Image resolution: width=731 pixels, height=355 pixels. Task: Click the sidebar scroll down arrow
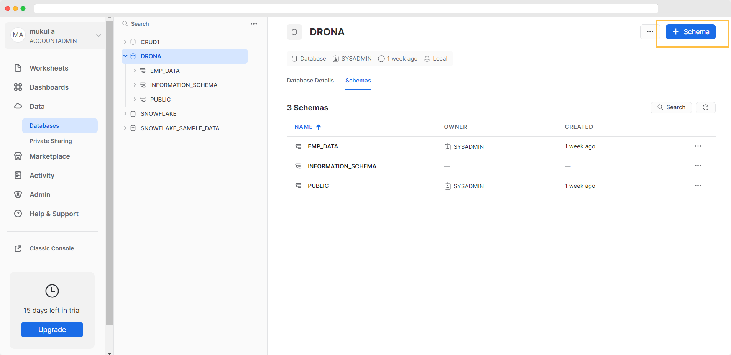click(110, 353)
